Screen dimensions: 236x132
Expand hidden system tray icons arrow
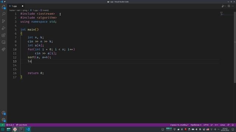[219, 129]
